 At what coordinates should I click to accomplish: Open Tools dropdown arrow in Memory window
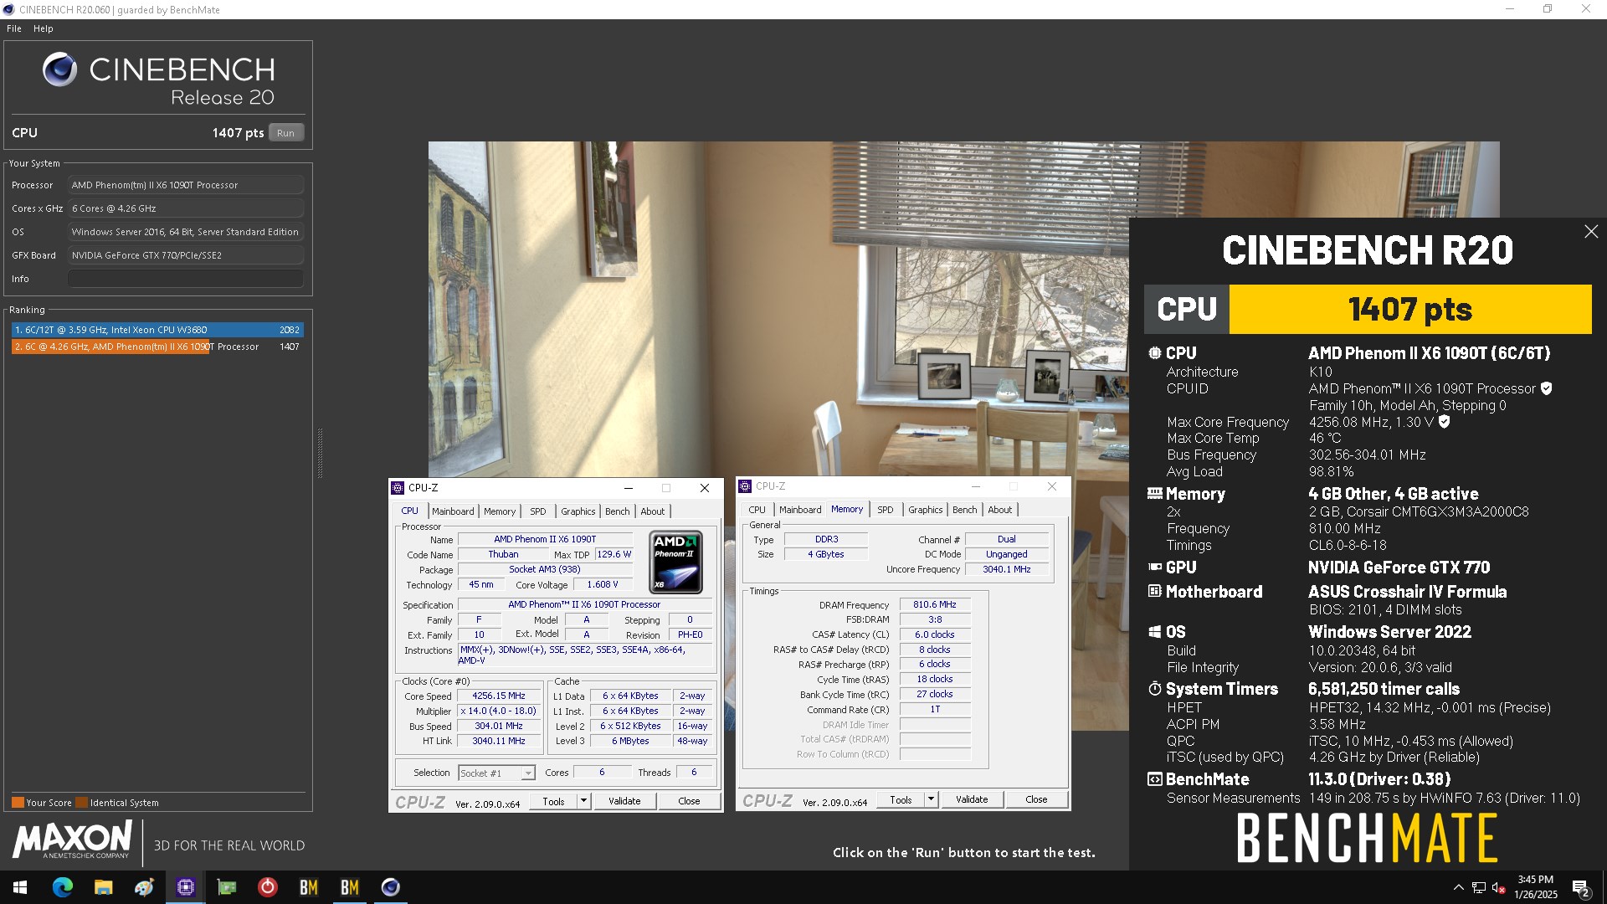[931, 799]
